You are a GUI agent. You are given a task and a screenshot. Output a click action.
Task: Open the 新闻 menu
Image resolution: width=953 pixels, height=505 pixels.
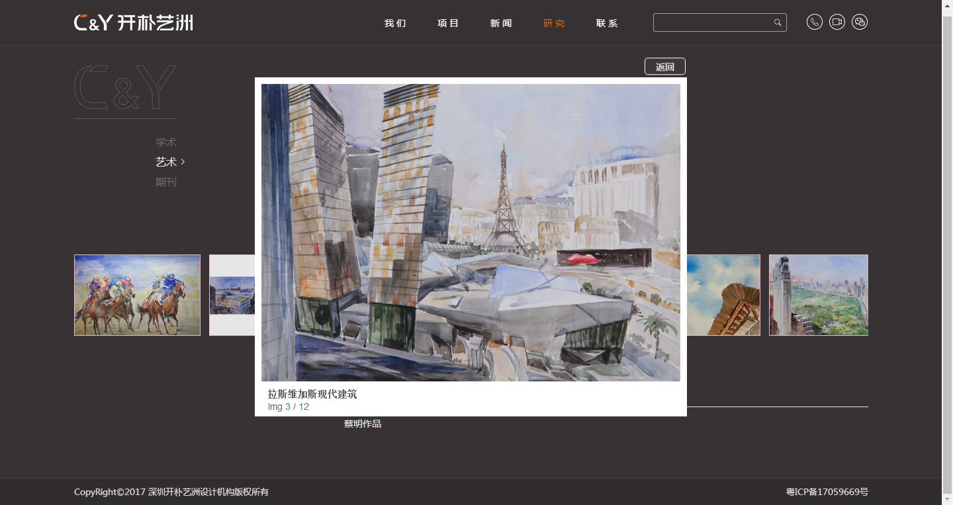click(x=501, y=23)
